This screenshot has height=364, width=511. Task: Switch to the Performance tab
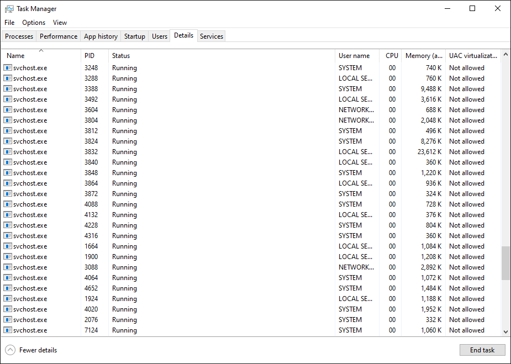(x=59, y=36)
